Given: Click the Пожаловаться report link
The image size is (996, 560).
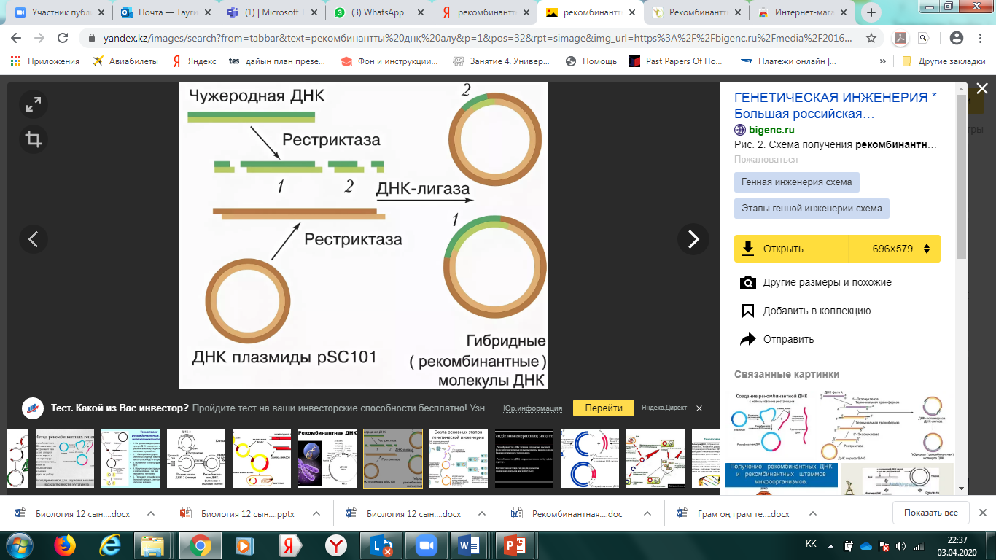Looking at the screenshot, I should click(x=766, y=159).
